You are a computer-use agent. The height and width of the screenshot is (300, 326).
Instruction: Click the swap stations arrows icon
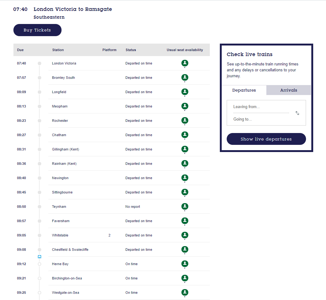pos(297,113)
